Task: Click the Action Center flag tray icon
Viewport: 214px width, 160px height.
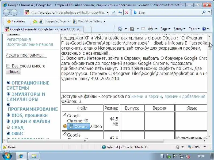Action: pos(175,156)
